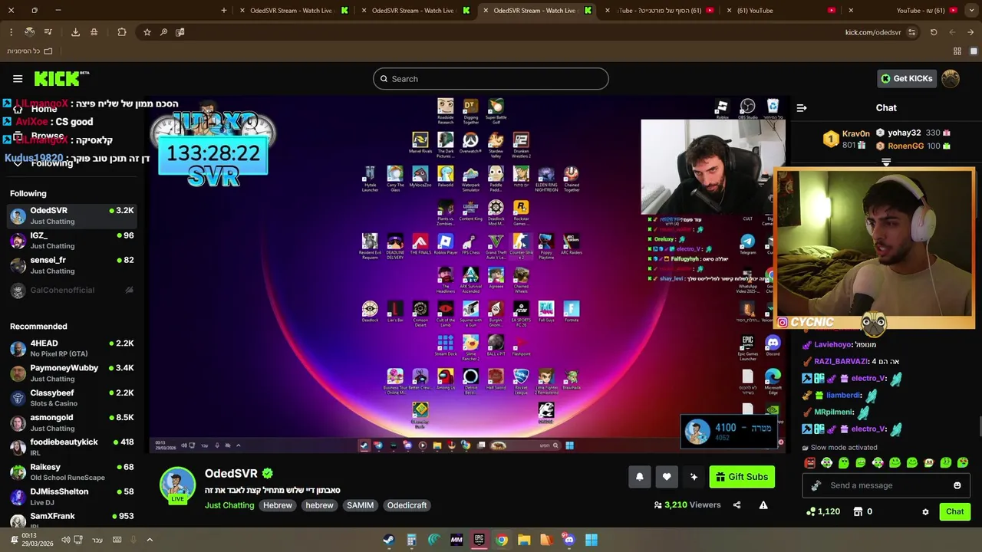982x552 pixels.
Task: Click the Just Chatting category link under stream title
Action: [229, 505]
